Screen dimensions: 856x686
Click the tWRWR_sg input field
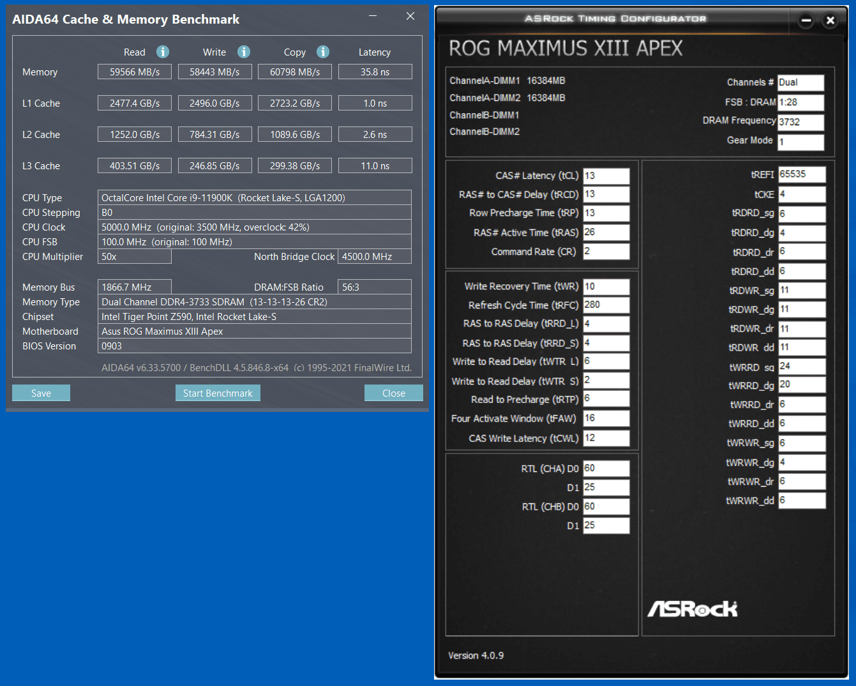[802, 443]
